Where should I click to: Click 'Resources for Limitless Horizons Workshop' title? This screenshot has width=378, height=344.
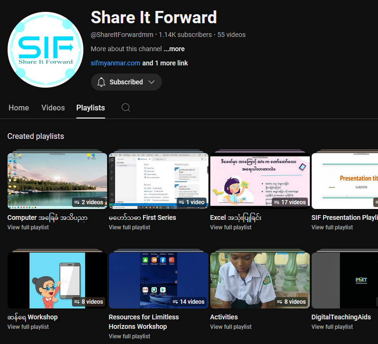[x=144, y=322]
